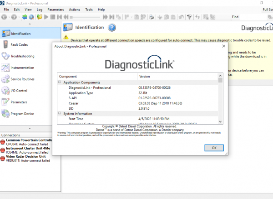Click the Undo toolbar icon
The width and height of the screenshot is (273, 199).
tap(181, 17)
